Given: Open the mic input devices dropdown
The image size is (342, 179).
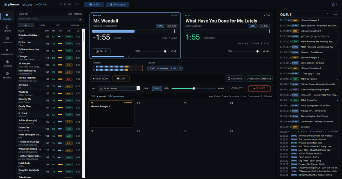Looking at the screenshot, I should (x=119, y=88).
